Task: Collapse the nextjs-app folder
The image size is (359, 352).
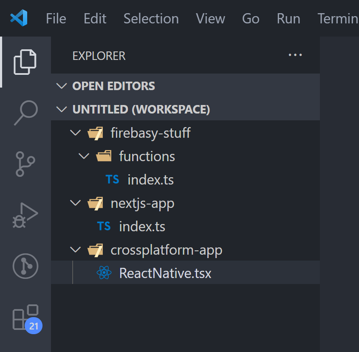Action: click(142, 203)
